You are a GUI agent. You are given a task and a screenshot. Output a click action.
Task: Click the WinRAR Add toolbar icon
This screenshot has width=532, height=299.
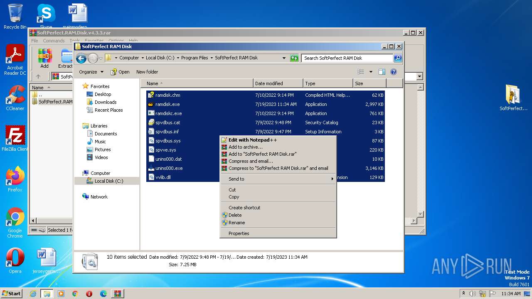tap(44, 59)
